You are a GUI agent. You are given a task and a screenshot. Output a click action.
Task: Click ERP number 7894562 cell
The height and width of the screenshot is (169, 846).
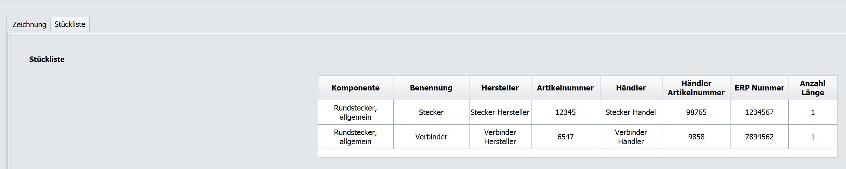point(759,137)
